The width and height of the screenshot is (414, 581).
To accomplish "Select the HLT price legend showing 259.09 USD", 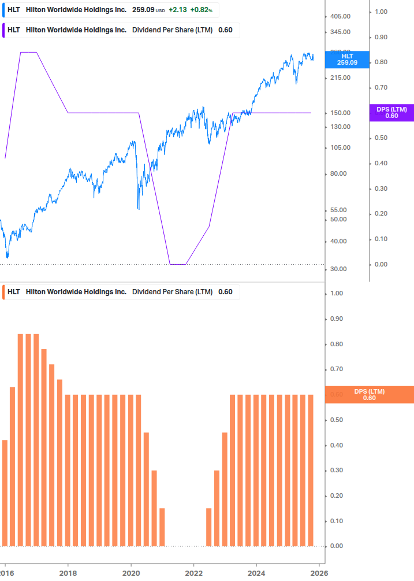I will point(111,10).
